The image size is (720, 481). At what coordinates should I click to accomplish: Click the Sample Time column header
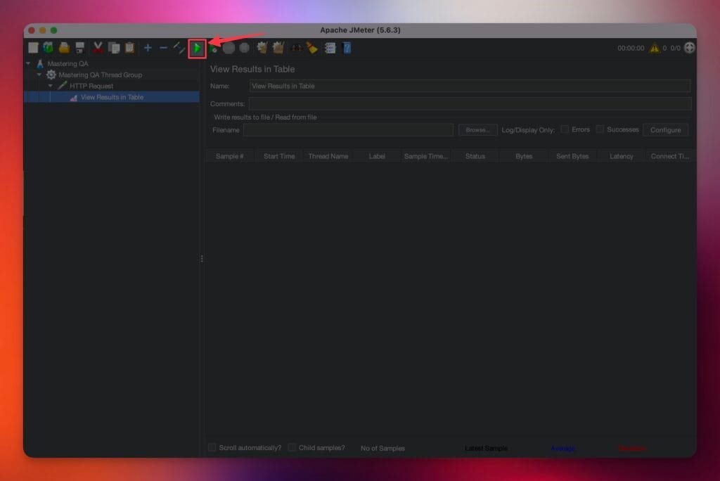(425, 156)
